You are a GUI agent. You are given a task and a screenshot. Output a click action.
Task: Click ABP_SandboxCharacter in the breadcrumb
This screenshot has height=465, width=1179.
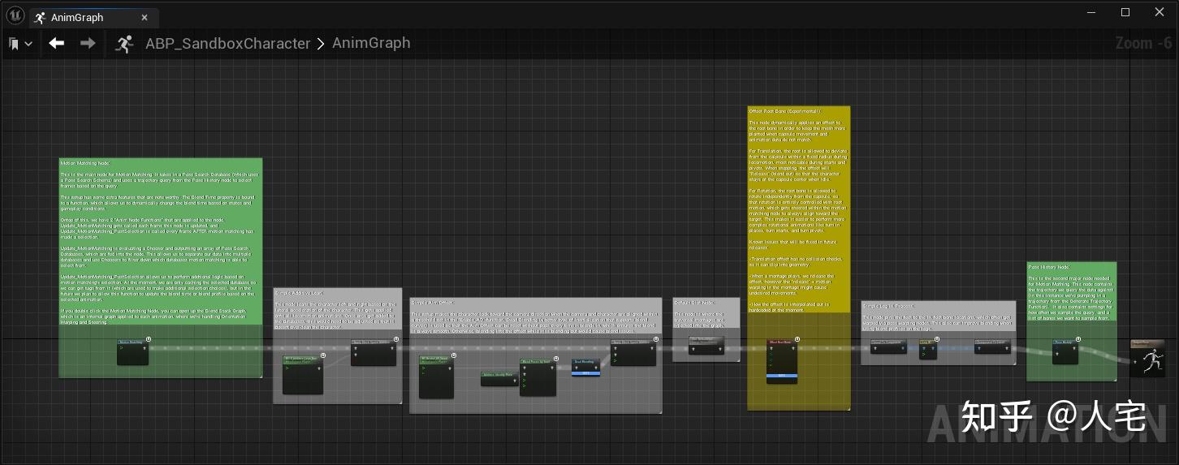coord(227,44)
